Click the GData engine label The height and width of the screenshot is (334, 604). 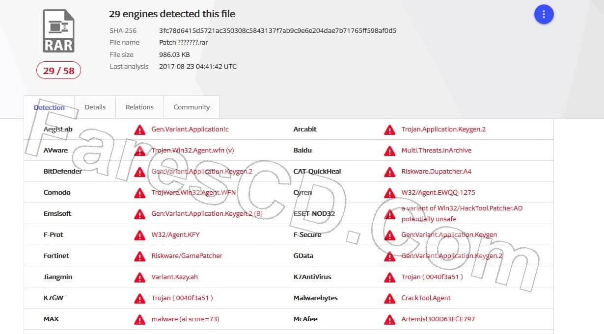(x=303, y=256)
